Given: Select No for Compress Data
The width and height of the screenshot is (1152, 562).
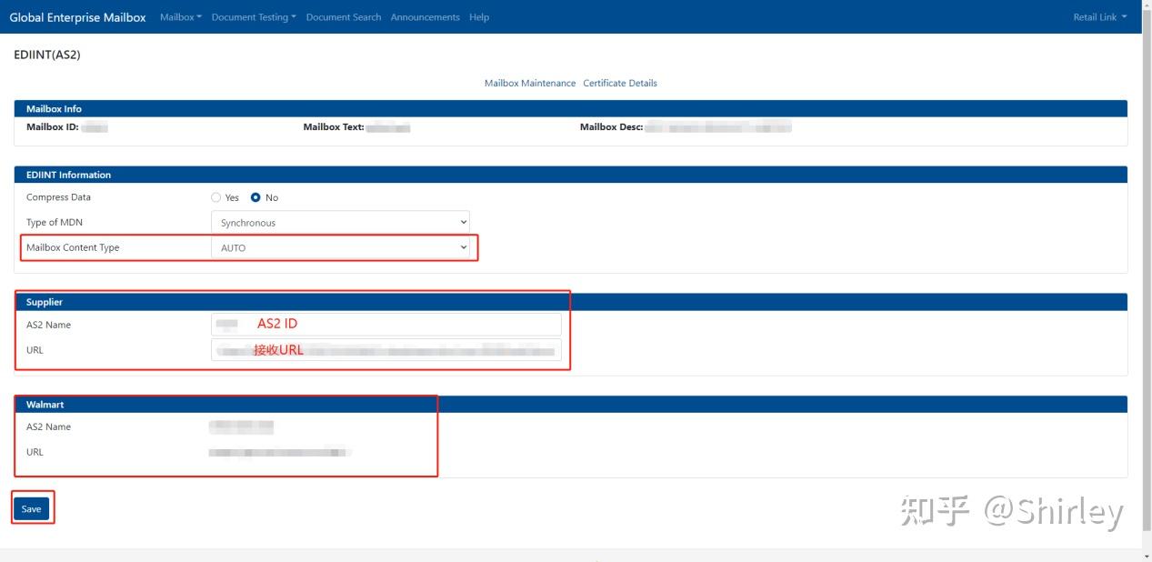Looking at the screenshot, I should [x=256, y=197].
